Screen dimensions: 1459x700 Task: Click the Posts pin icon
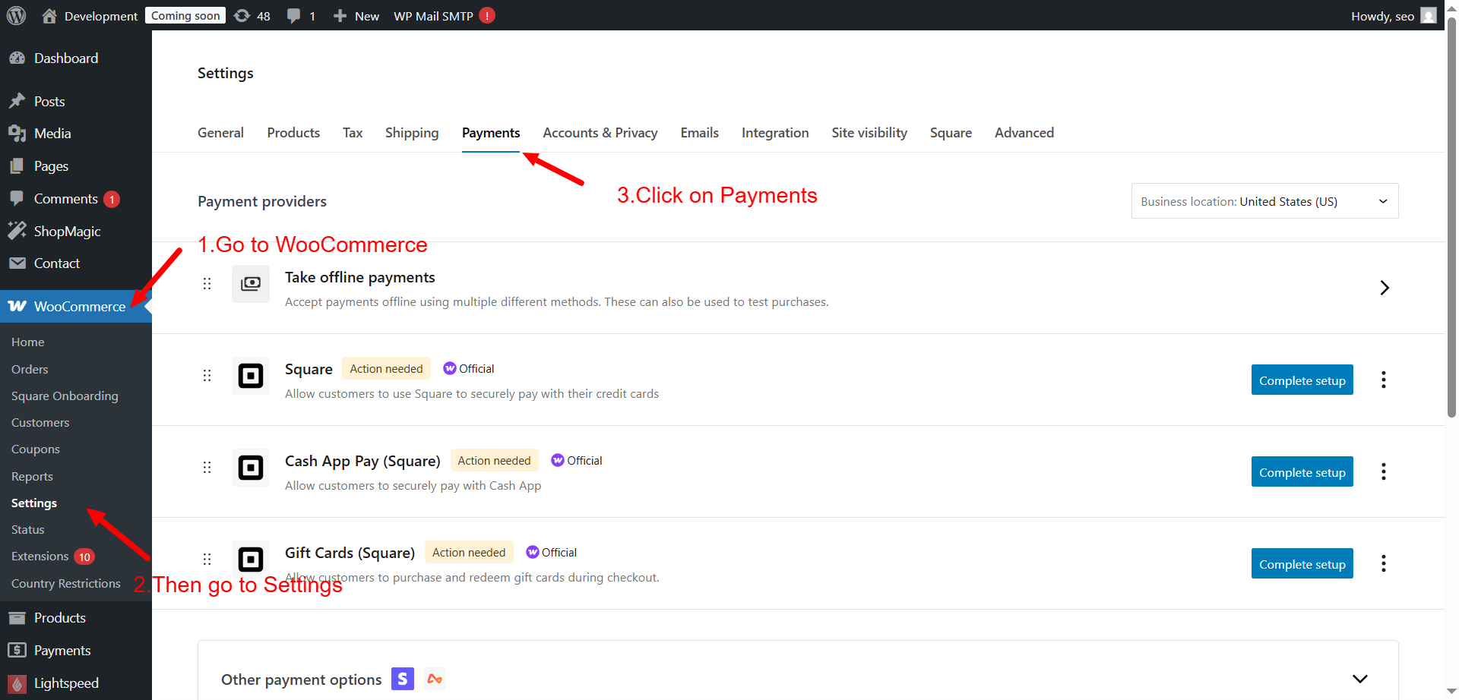(17, 101)
